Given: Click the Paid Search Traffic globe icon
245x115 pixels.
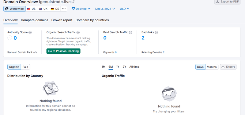Looking at the screenshot, I should coord(130,32).
